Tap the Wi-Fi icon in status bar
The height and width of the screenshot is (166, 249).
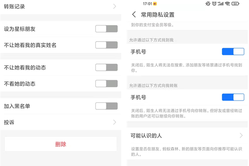click(x=228, y=3)
